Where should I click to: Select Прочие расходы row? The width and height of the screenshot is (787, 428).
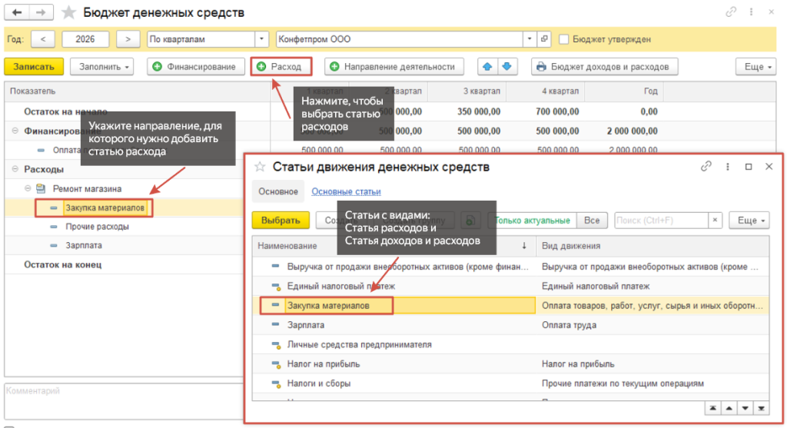[x=98, y=227]
